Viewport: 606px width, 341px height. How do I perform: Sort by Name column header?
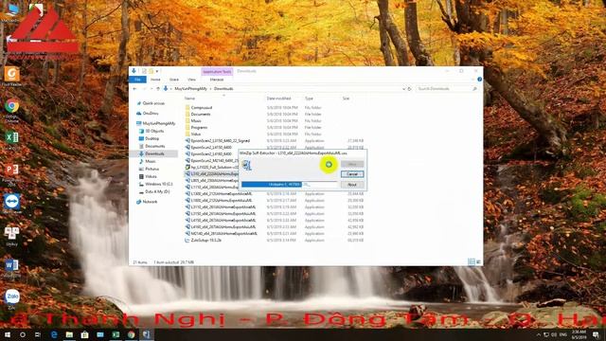(x=189, y=99)
